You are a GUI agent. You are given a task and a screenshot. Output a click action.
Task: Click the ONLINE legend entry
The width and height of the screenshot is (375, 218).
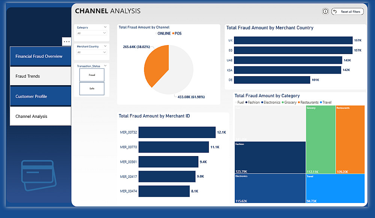click(163, 33)
